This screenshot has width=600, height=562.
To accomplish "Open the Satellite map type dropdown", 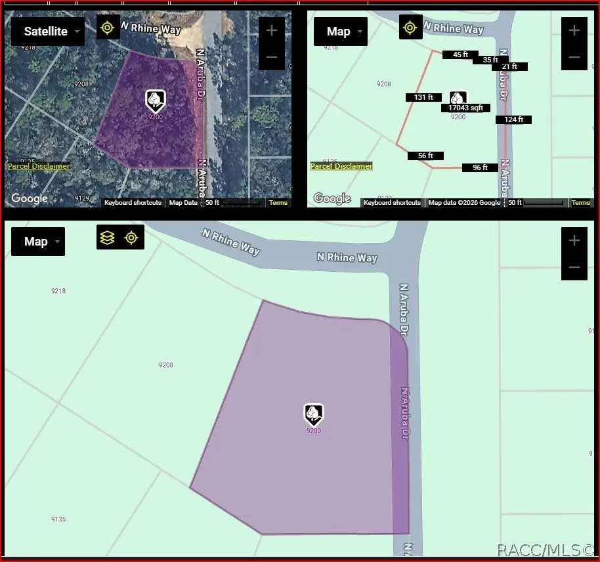I will [x=48, y=32].
